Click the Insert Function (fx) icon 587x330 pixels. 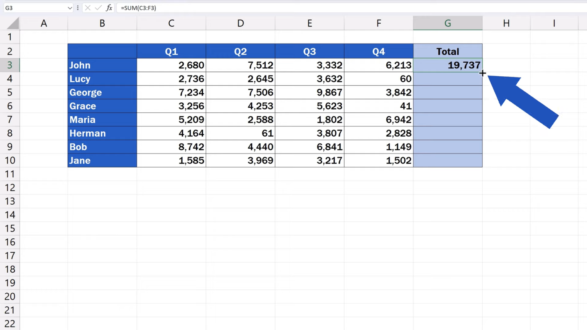click(109, 8)
